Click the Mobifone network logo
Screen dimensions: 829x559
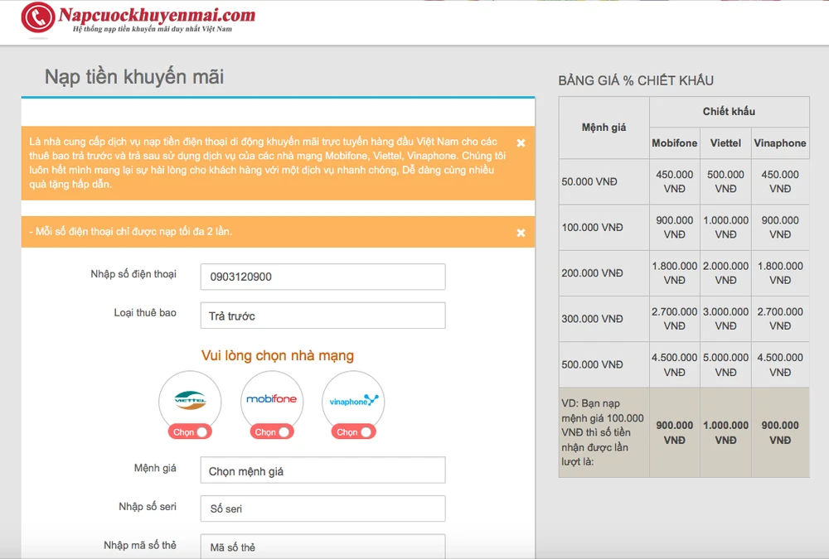pyautogui.click(x=271, y=400)
